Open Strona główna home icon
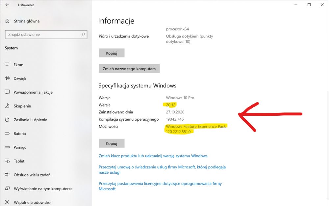The image size is (329, 206). pos(7,21)
